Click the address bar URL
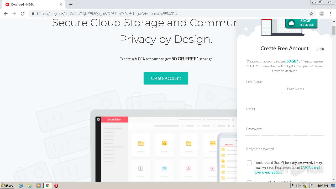This screenshot has height=189, width=336. tap(107, 14)
